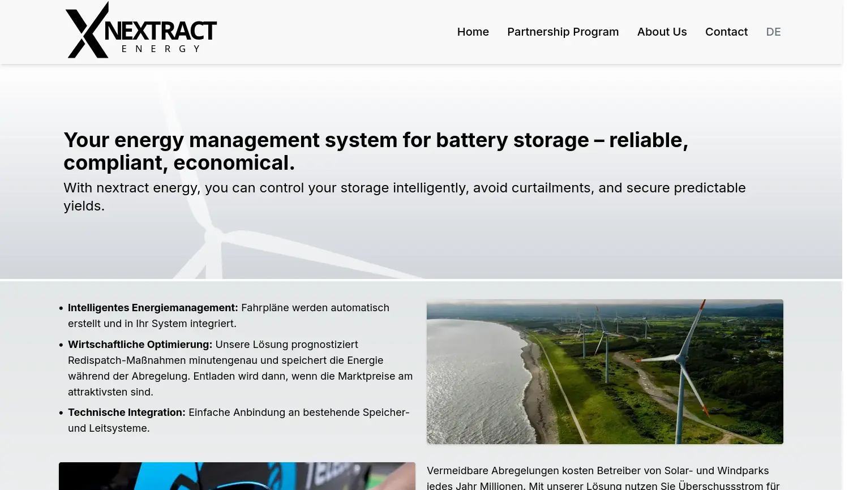The image size is (849, 490).
Task: Click the bullet dot before 'Wirtschaftliche Optimierung'
Action: click(61, 345)
